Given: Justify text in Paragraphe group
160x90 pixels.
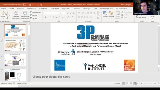Looking at the screenshot, I should [87, 17].
